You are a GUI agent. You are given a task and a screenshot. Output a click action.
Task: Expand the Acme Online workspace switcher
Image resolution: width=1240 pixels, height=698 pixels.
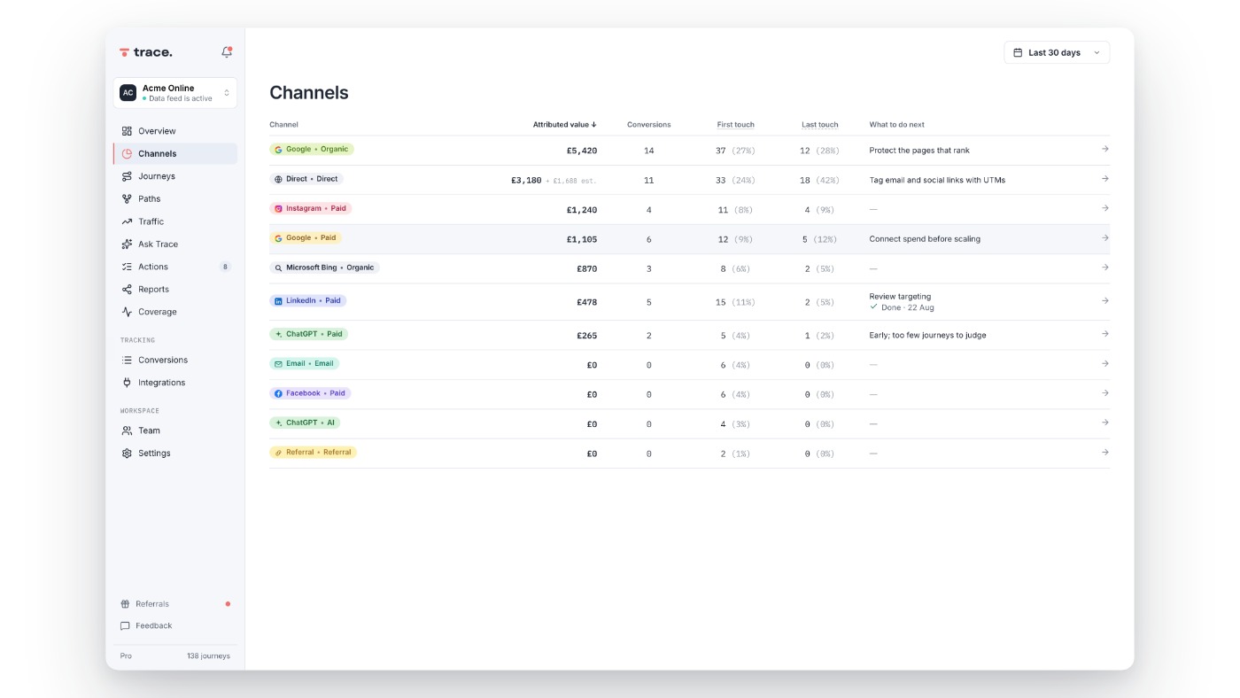175,93
